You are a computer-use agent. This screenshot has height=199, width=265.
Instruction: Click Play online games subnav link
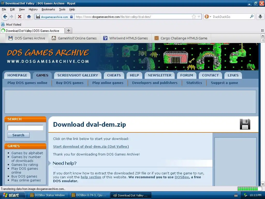[108, 83]
